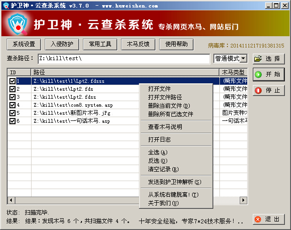This screenshot has height=230, width=291.
Task: Choose 清空记录 (R) menu item
Action: point(176,169)
